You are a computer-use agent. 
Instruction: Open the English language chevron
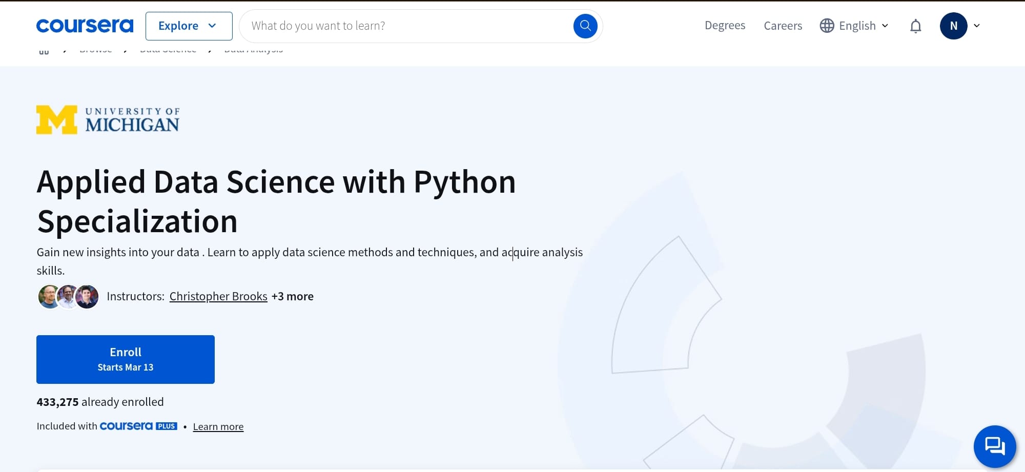(x=885, y=26)
